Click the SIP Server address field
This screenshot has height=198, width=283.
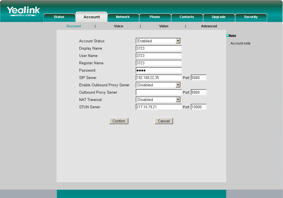[159, 78]
